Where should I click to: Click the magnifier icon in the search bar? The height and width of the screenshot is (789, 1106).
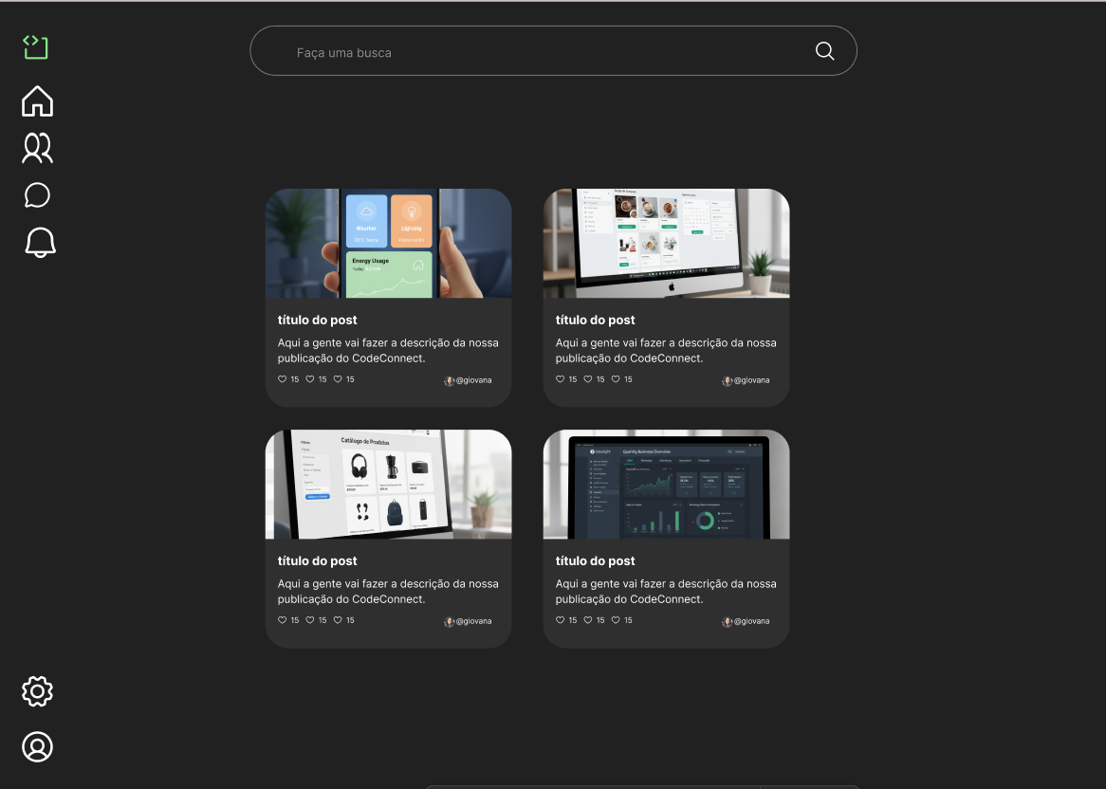[824, 51]
